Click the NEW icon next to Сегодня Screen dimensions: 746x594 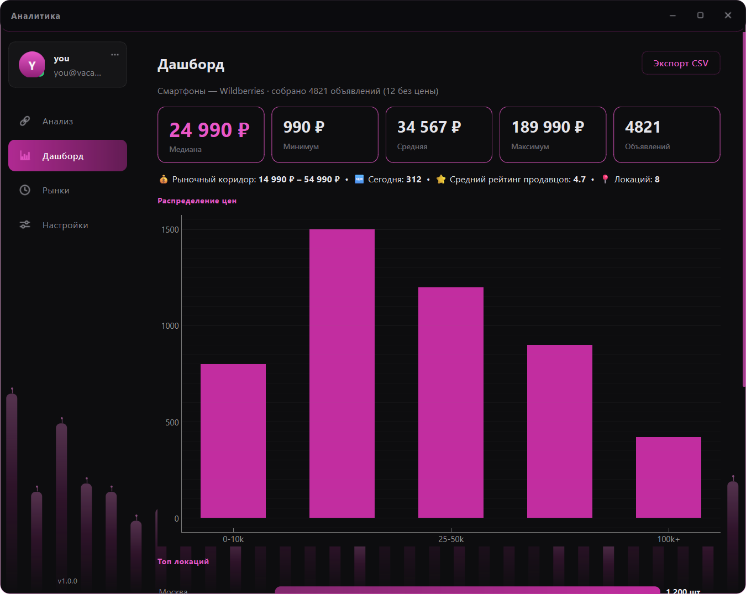pyautogui.click(x=359, y=179)
